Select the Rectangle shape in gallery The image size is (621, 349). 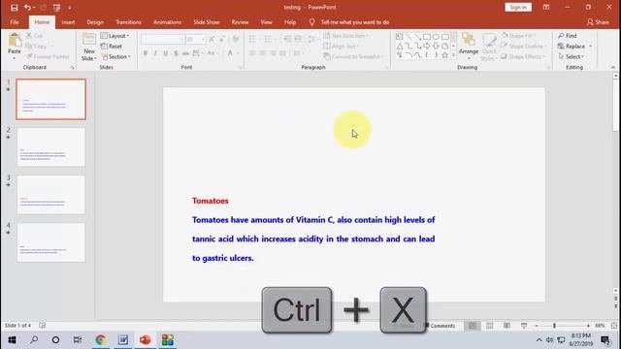click(x=427, y=37)
